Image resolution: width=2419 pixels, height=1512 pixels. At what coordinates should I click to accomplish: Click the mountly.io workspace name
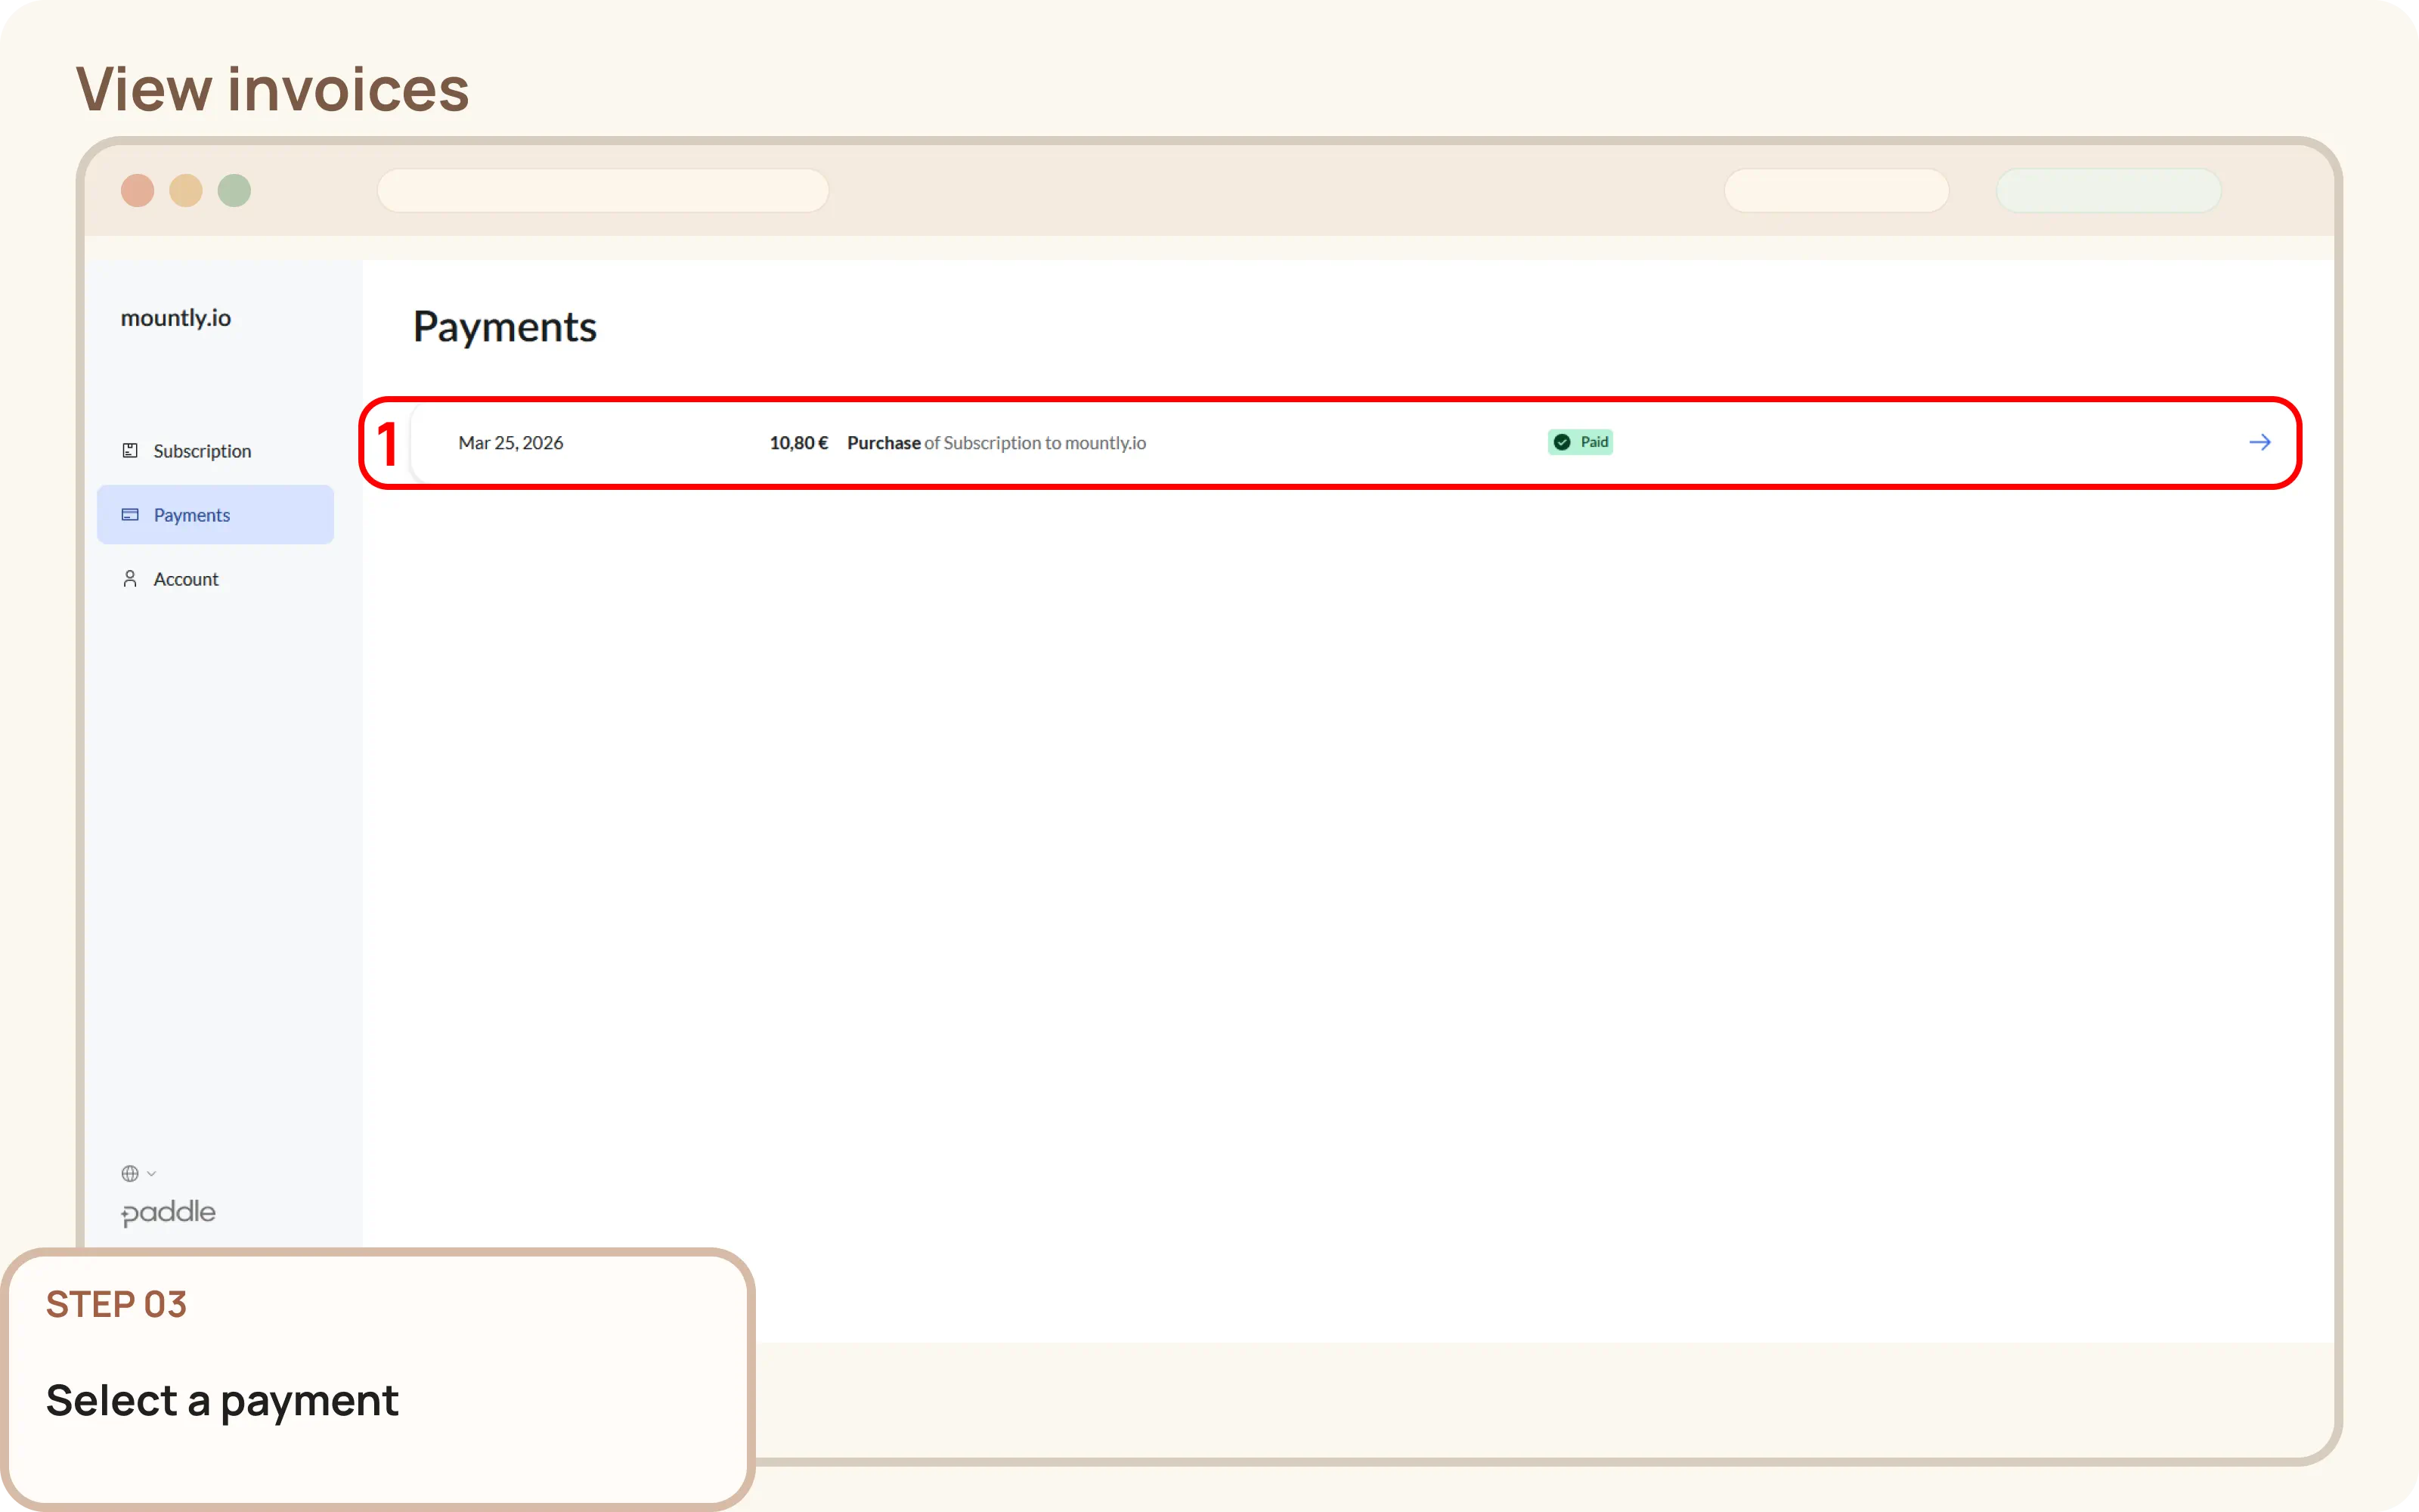(x=176, y=318)
